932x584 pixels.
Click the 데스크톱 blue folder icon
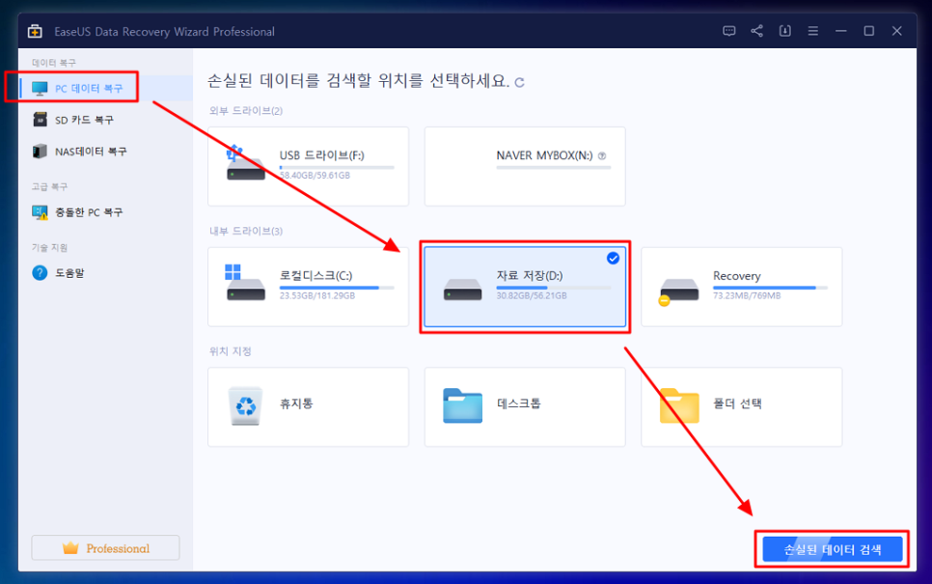[x=462, y=405]
